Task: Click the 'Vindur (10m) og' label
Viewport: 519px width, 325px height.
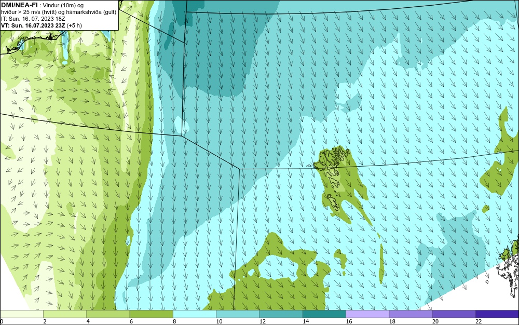Action: click(x=63, y=5)
